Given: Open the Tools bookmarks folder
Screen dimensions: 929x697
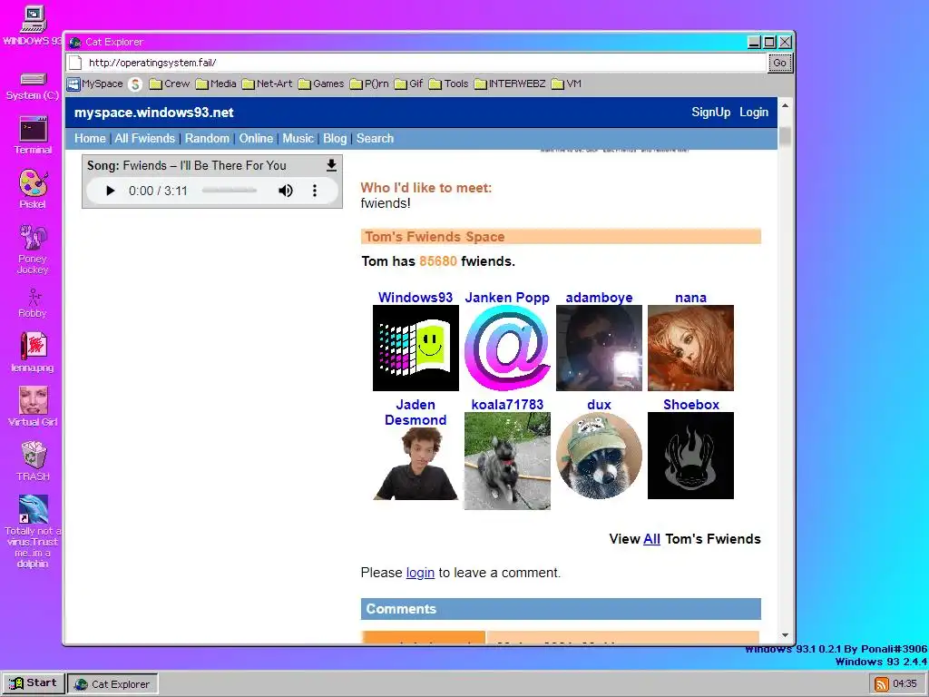Looking at the screenshot, I should [x=448, y=84].
